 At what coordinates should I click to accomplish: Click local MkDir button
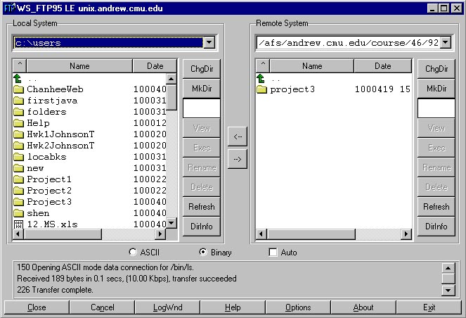pos(202,89)
